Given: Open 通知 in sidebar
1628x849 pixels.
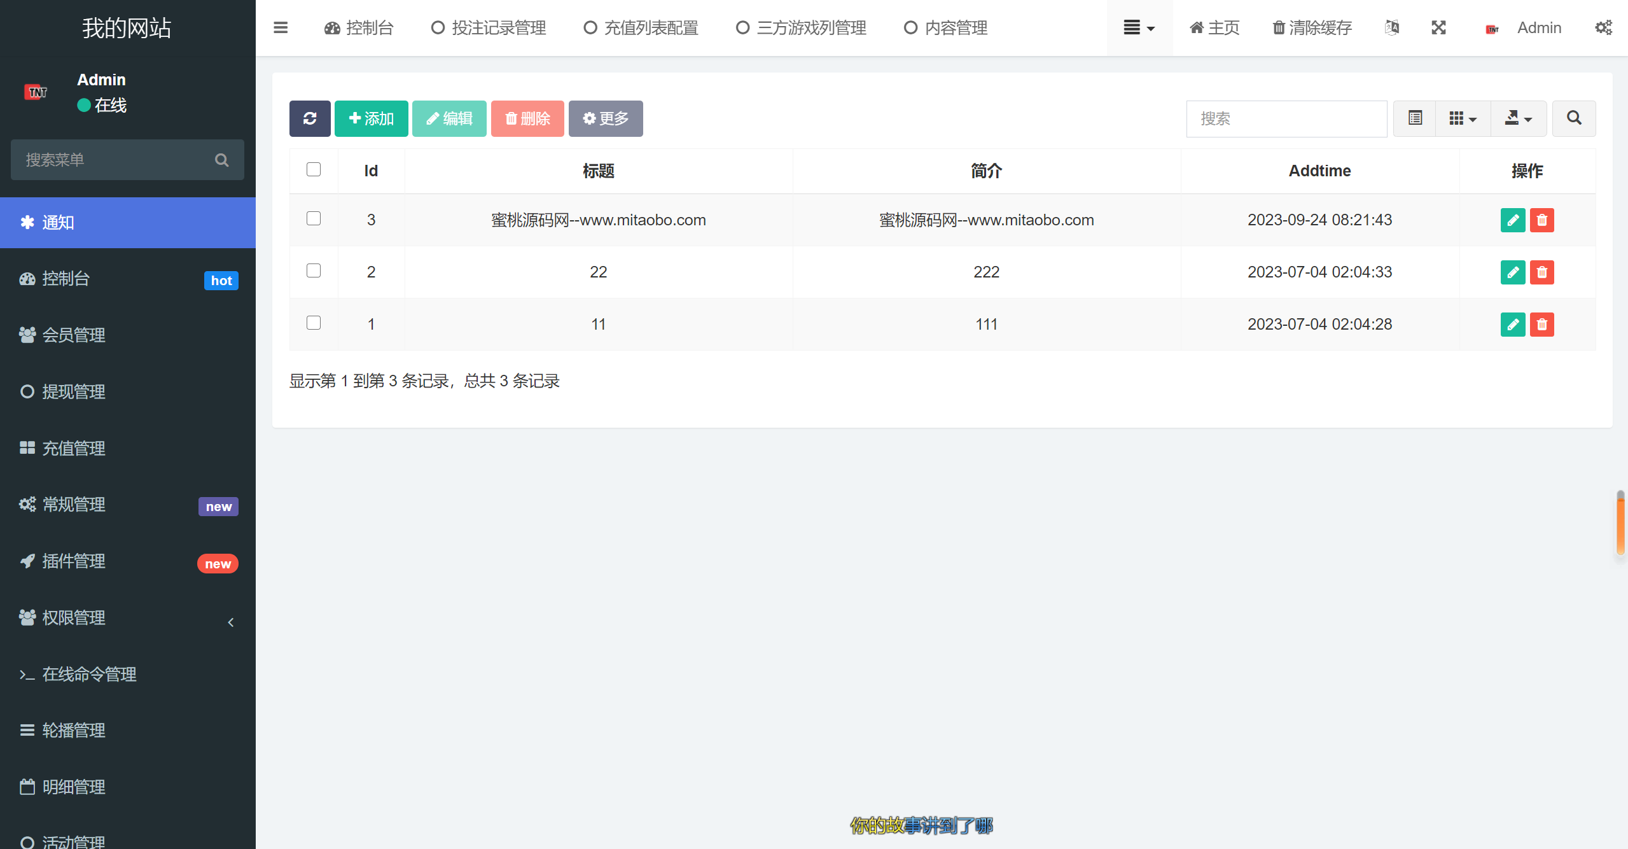Looking at the screenshot, I should (x=128, y=223).
